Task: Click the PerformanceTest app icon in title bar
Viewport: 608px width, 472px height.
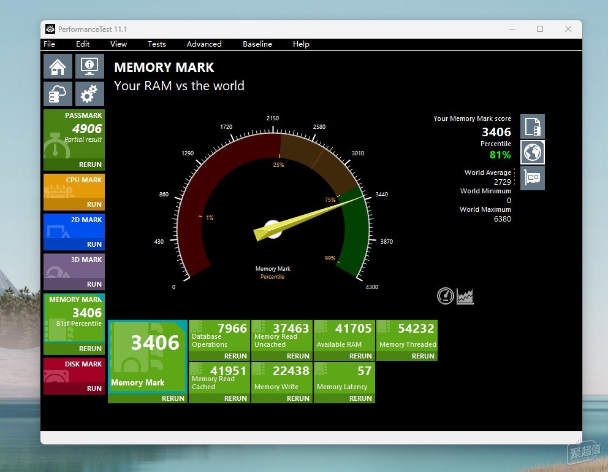Action: (50, 29)
